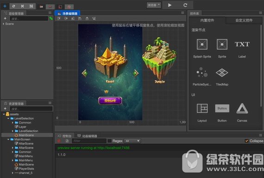Click the play preview button
Screen dimensions: 264x178
click(x=170, y=5)
